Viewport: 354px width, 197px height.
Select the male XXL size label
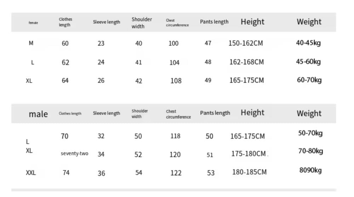tap(31, 173)
